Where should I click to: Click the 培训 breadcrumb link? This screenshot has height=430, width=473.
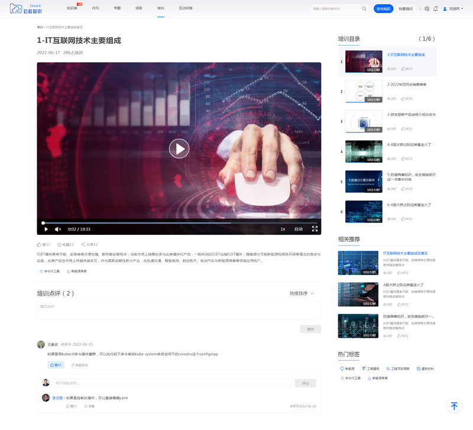(40, 27)
